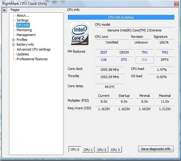Click the Minimal Req.Vcore 1.1625V value
This screenshot has width=181, height=161.
pos(145,109)
